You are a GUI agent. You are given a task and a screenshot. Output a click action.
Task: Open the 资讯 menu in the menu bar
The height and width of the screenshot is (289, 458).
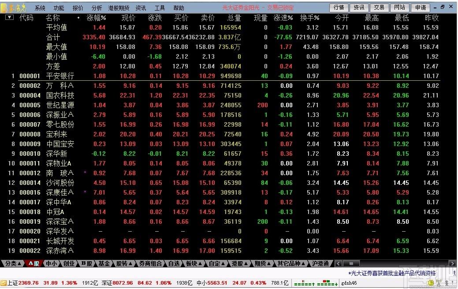[141, 8]
